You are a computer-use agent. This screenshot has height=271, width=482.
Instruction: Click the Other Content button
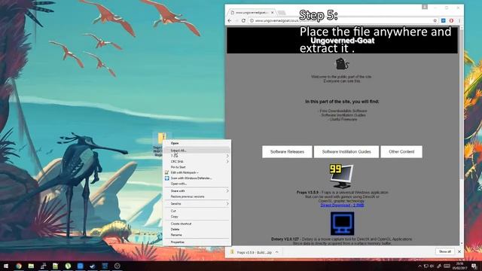(x=401, y=152)
